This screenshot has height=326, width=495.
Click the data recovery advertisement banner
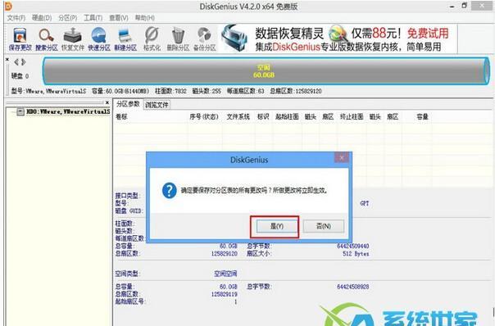coord(338,38)
